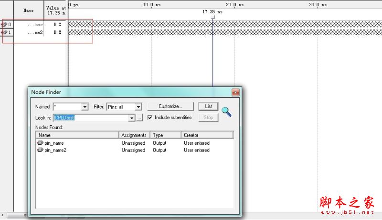
Task: Select waveform row 1 pin icon
Action: (4, 32)
